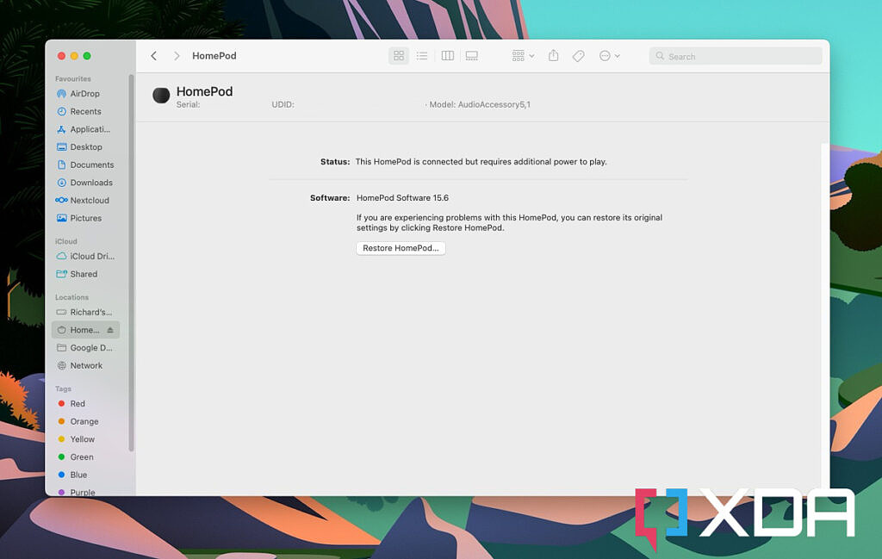Switch to list view

pyautogui.click(x=422, y=56)
